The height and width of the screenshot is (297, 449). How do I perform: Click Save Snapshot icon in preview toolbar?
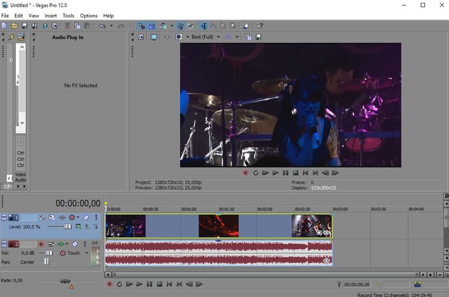coord(259,37)
